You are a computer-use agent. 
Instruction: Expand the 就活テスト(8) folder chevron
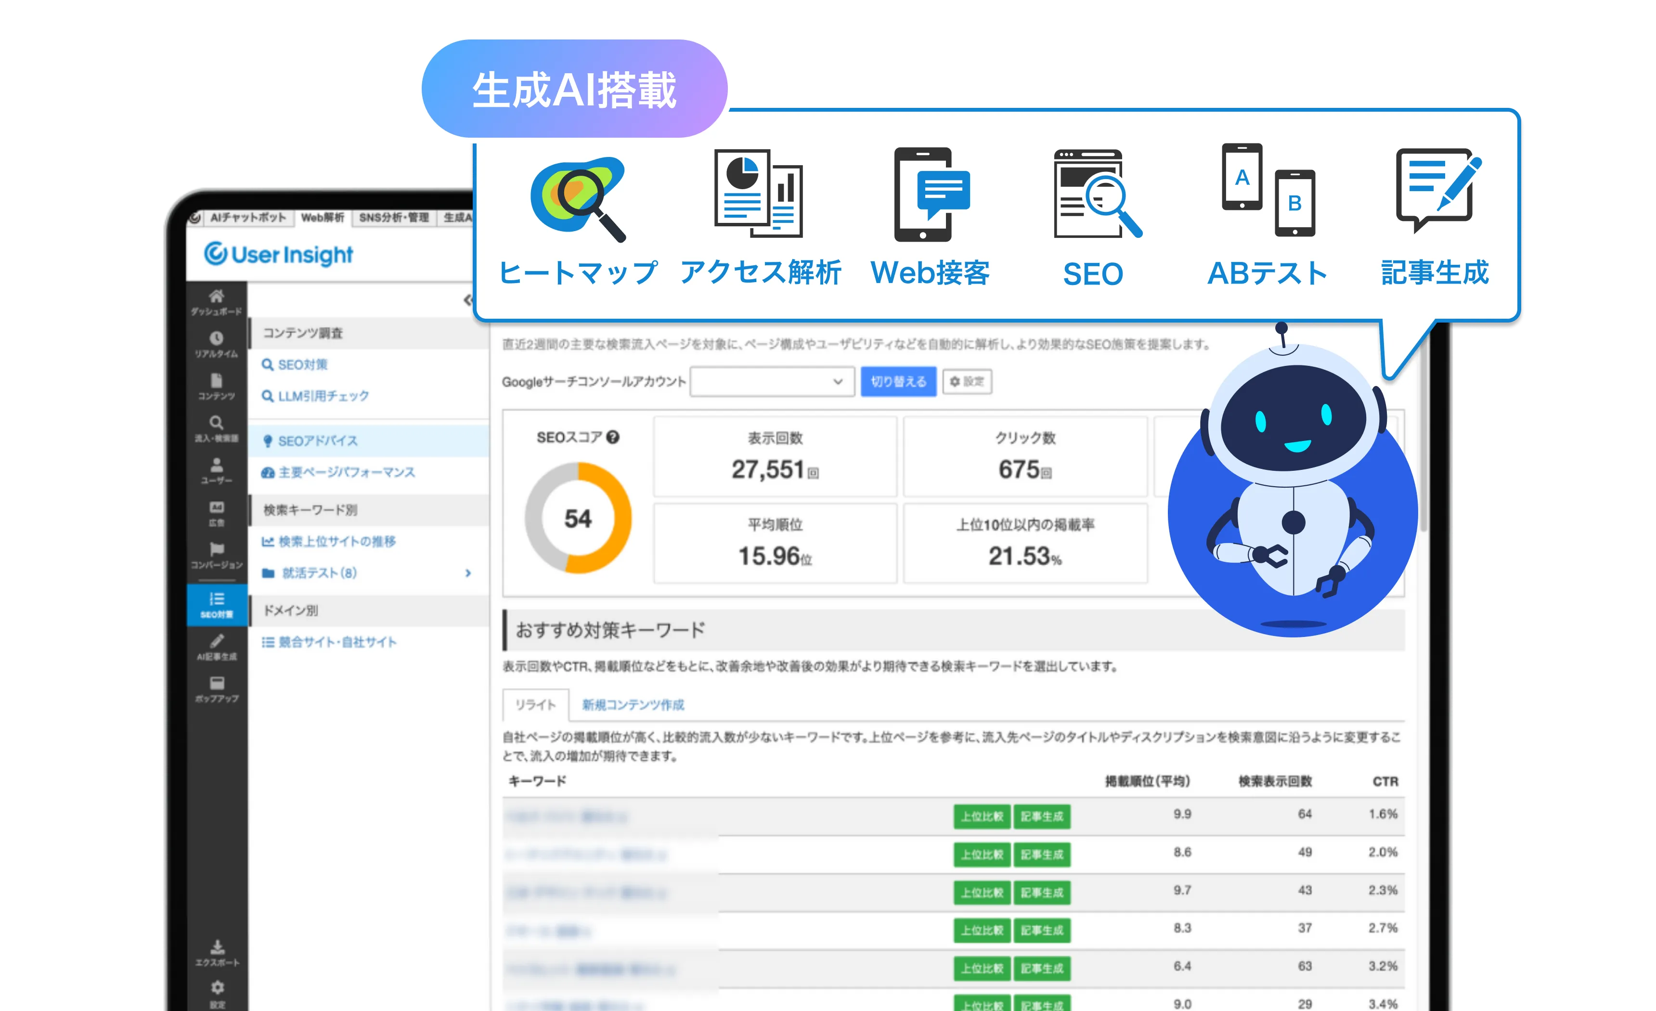(x=468, y=573)
